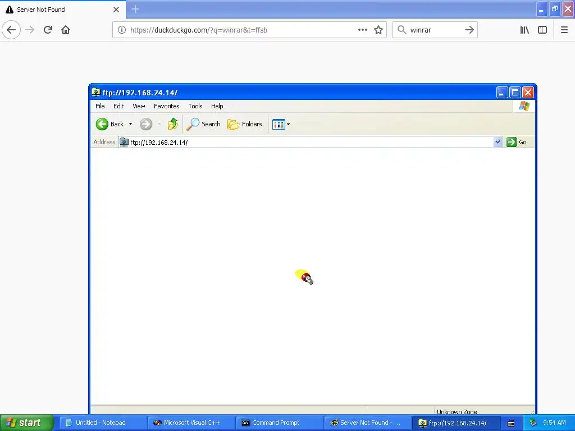Open the File menu
Screen dimensions: 575x431
click(100, 106)
